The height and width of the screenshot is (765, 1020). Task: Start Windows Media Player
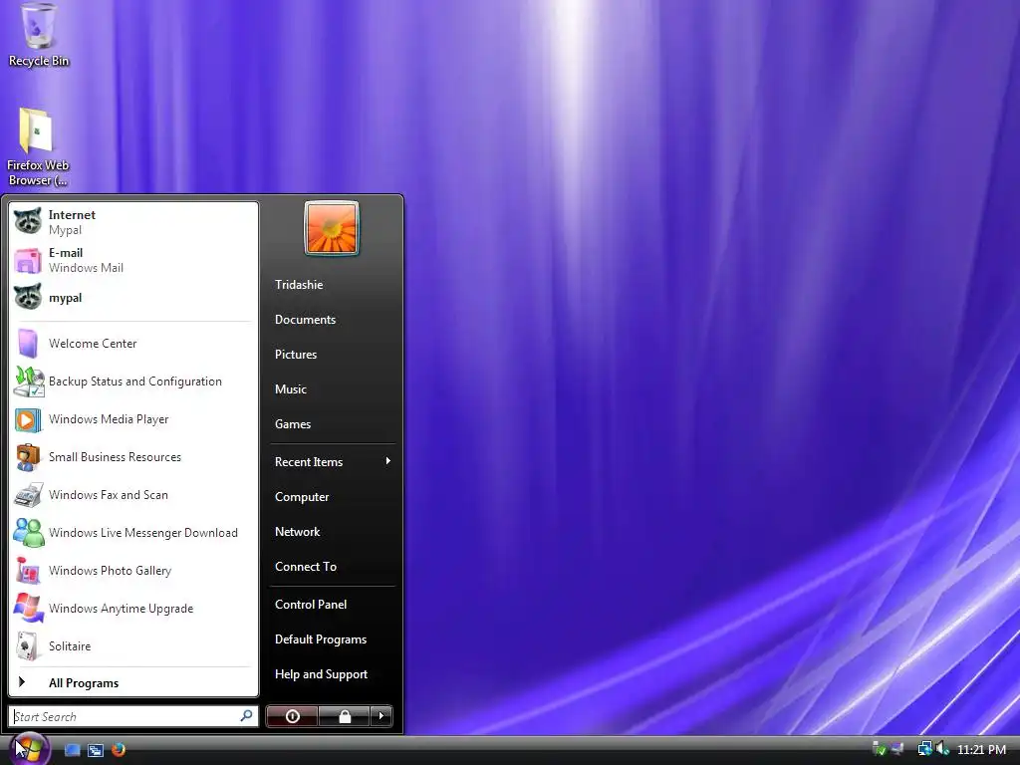pyautogui.click(x=133, y=419)
